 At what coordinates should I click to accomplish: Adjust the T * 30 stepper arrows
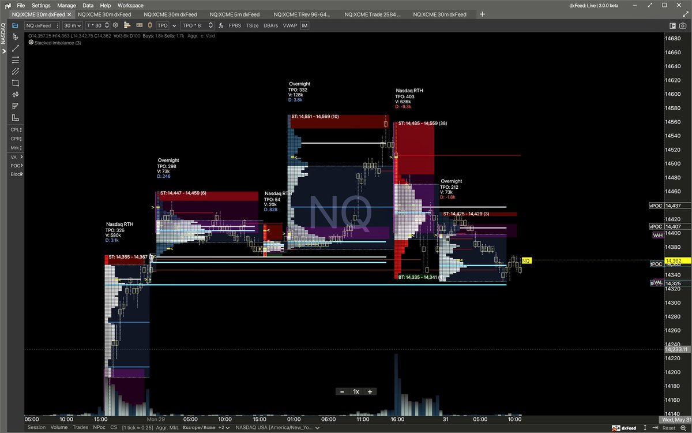107,25
